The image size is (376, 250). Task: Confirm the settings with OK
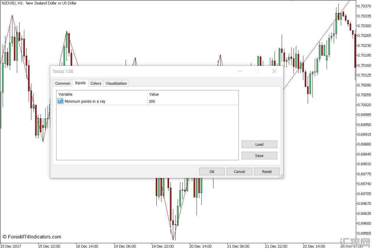pos(212,171)
